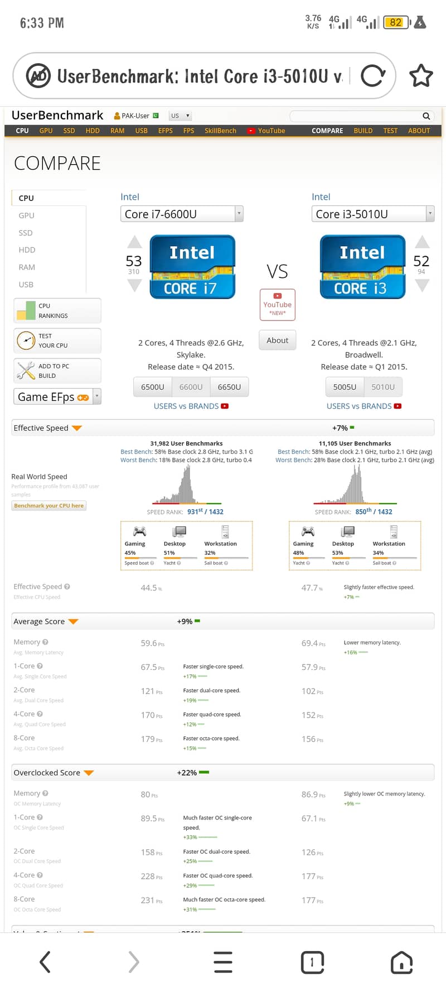Collapse the Effective Speed section
This screenshot has width=446, height=992.
(77, 428)
